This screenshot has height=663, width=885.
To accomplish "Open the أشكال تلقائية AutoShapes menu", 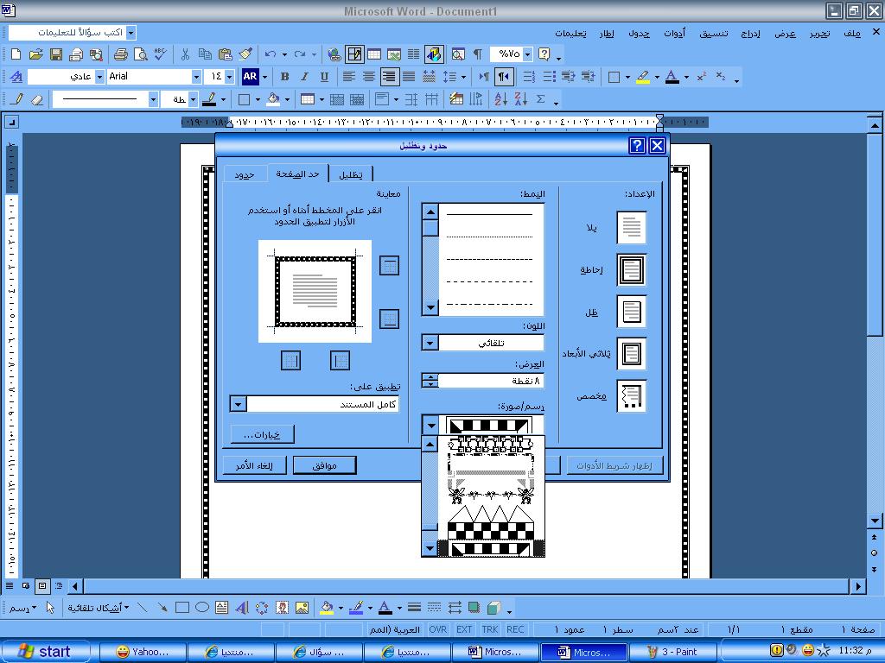I will pyautogui.click(x=99, y=608).
